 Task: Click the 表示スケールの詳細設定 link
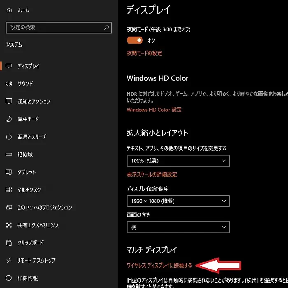(x=152, y=174)
